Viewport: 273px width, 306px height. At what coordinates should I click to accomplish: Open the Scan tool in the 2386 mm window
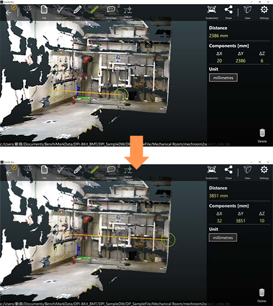point(27,12)
